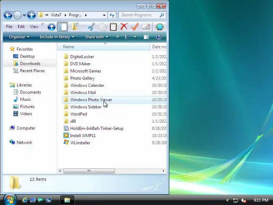The height and width of the screenshot is (205, 273).
Task: Click the Refresh button beside address bar
Action: (x=112, y=15)
